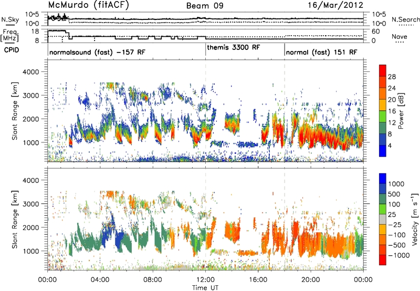Click the 'Nave' legend label

coord(400,36)
